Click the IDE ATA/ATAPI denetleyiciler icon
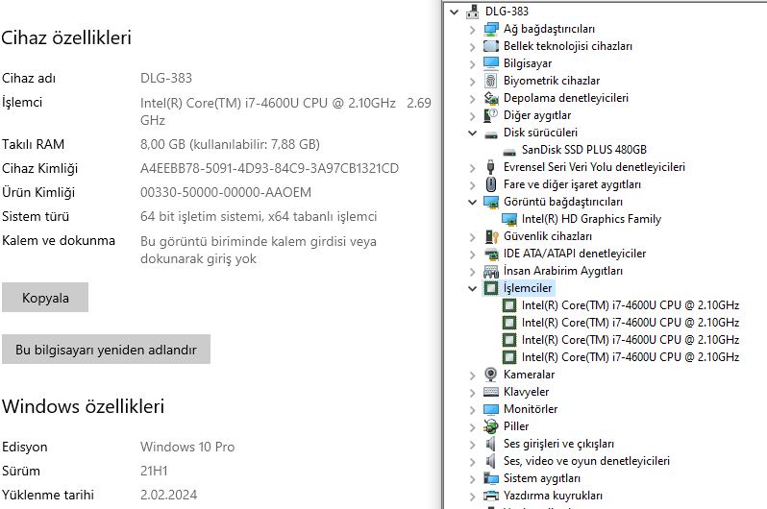Screen dimensions: 767x509 [x=490, y=254]
